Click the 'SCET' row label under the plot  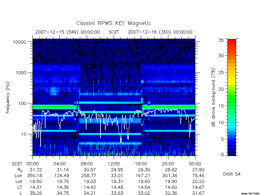[x=17, y=164]
